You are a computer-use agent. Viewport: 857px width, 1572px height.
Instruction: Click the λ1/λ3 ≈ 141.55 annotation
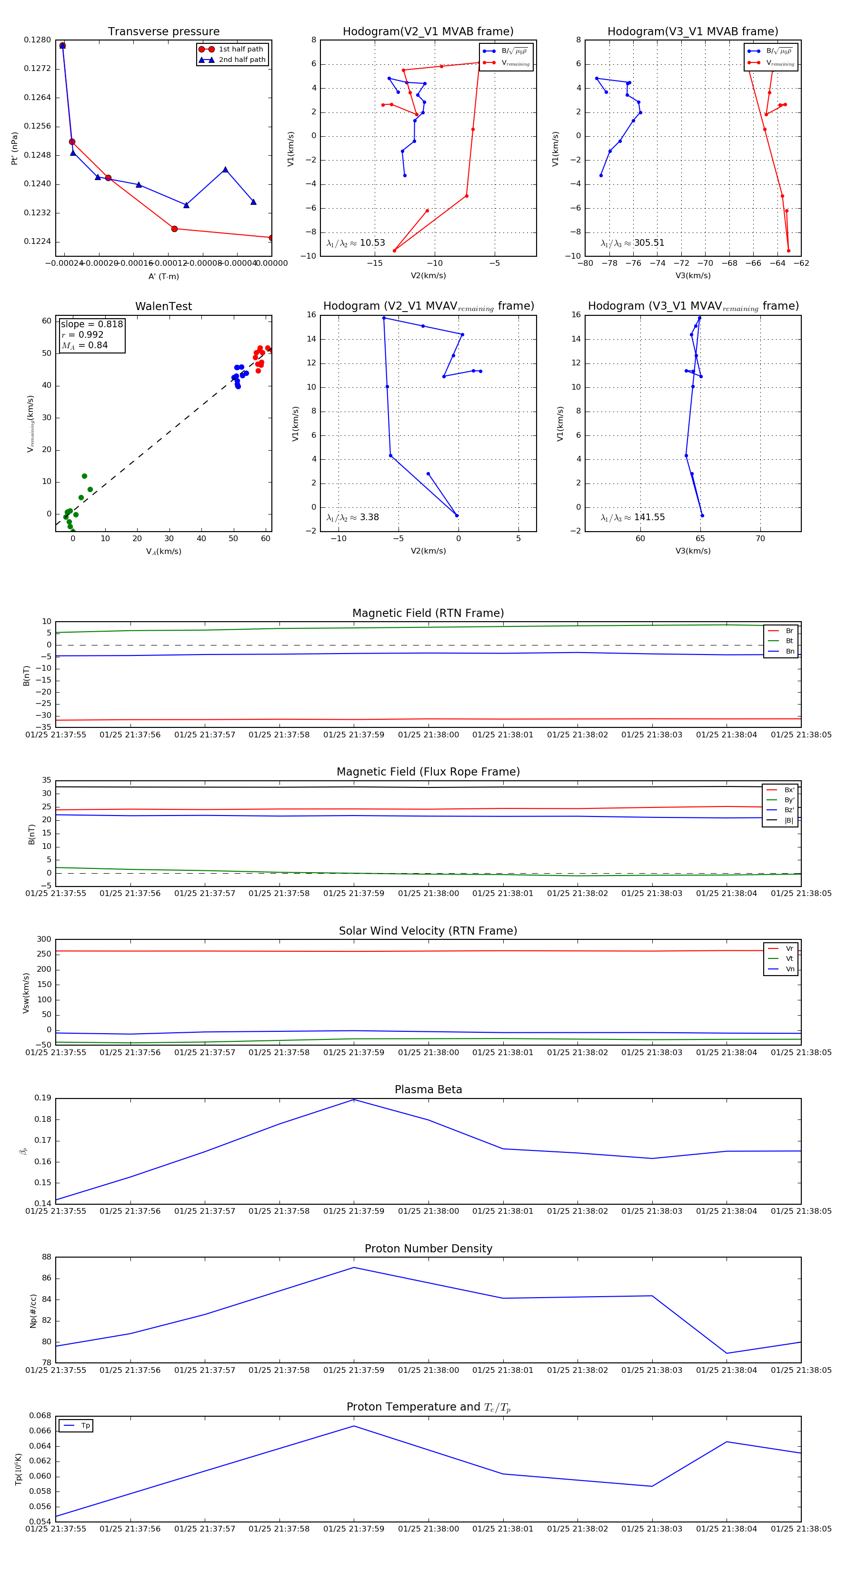tap(633, 517)
